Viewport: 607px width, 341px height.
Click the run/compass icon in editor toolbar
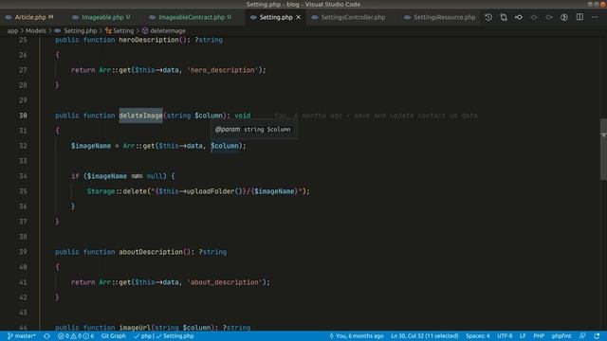pyautogui.click(x=564, y=17)
